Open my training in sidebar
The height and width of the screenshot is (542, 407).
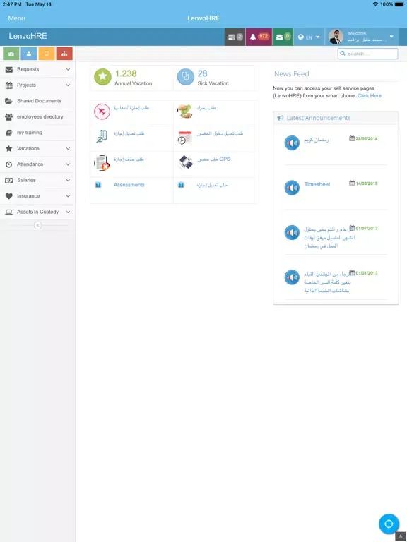[x=37, y=133]
